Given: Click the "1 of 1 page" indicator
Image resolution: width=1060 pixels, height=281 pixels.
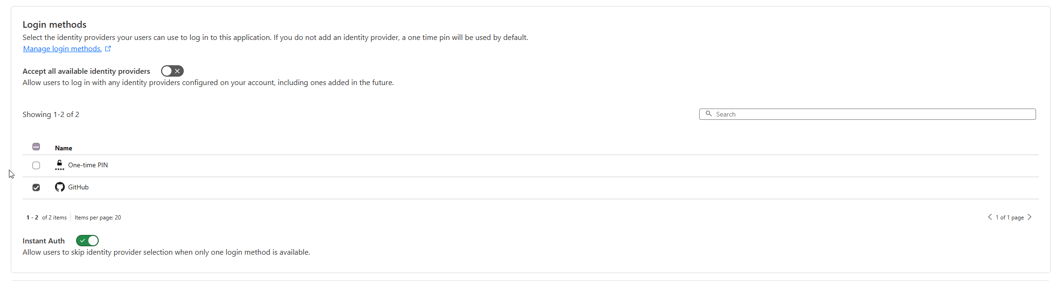Looking at the screenshot, I should (x=1010, y=218).
